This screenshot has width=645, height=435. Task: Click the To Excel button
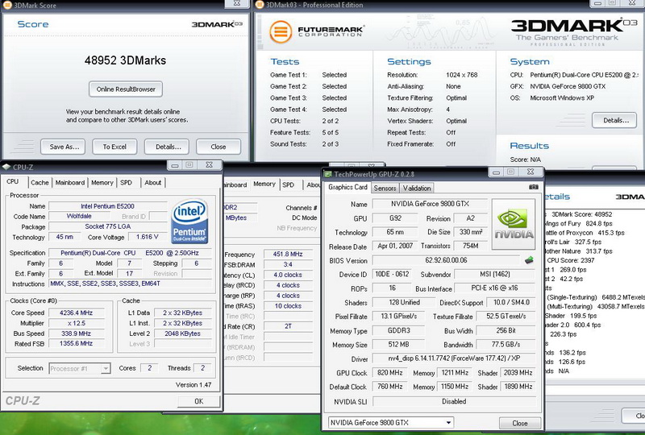(114, 147)
